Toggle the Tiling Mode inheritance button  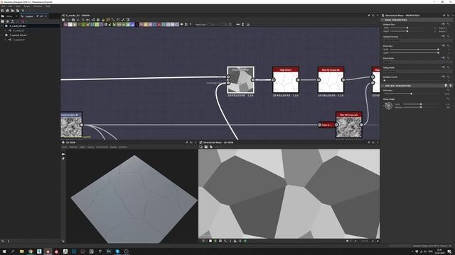tap(443, 67)
